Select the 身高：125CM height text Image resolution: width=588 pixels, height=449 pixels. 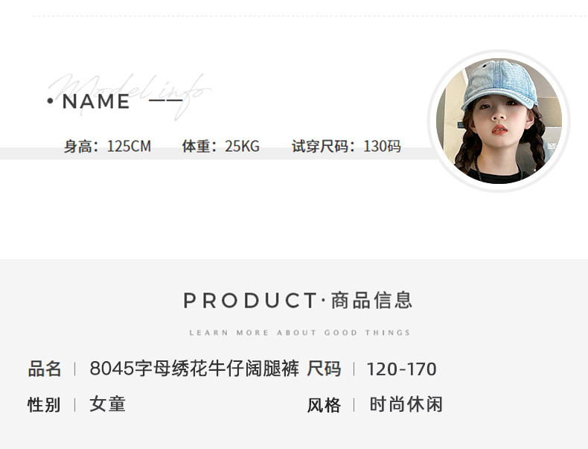(x=108, y=146)
